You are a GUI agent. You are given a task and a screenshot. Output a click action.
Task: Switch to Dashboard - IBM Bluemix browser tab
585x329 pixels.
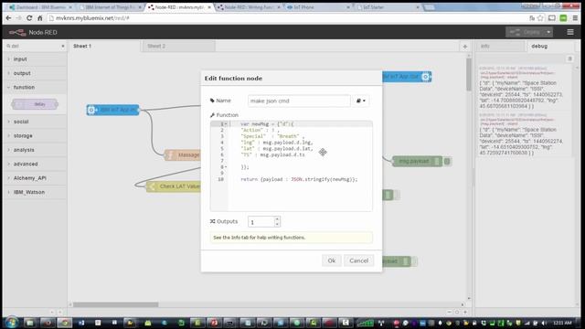point(40,7)
